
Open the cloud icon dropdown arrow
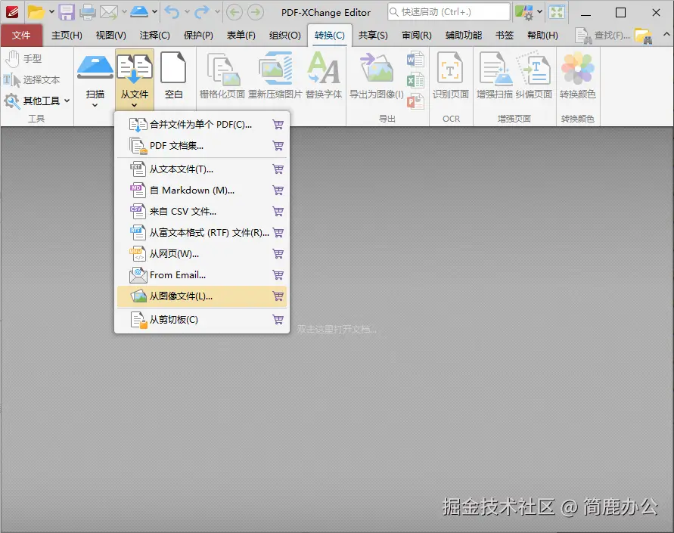point(153,12)
